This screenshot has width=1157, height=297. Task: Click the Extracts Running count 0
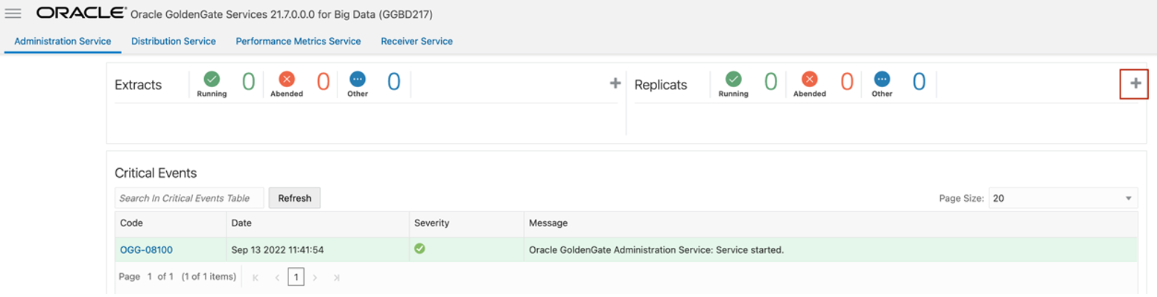point(248,82)
